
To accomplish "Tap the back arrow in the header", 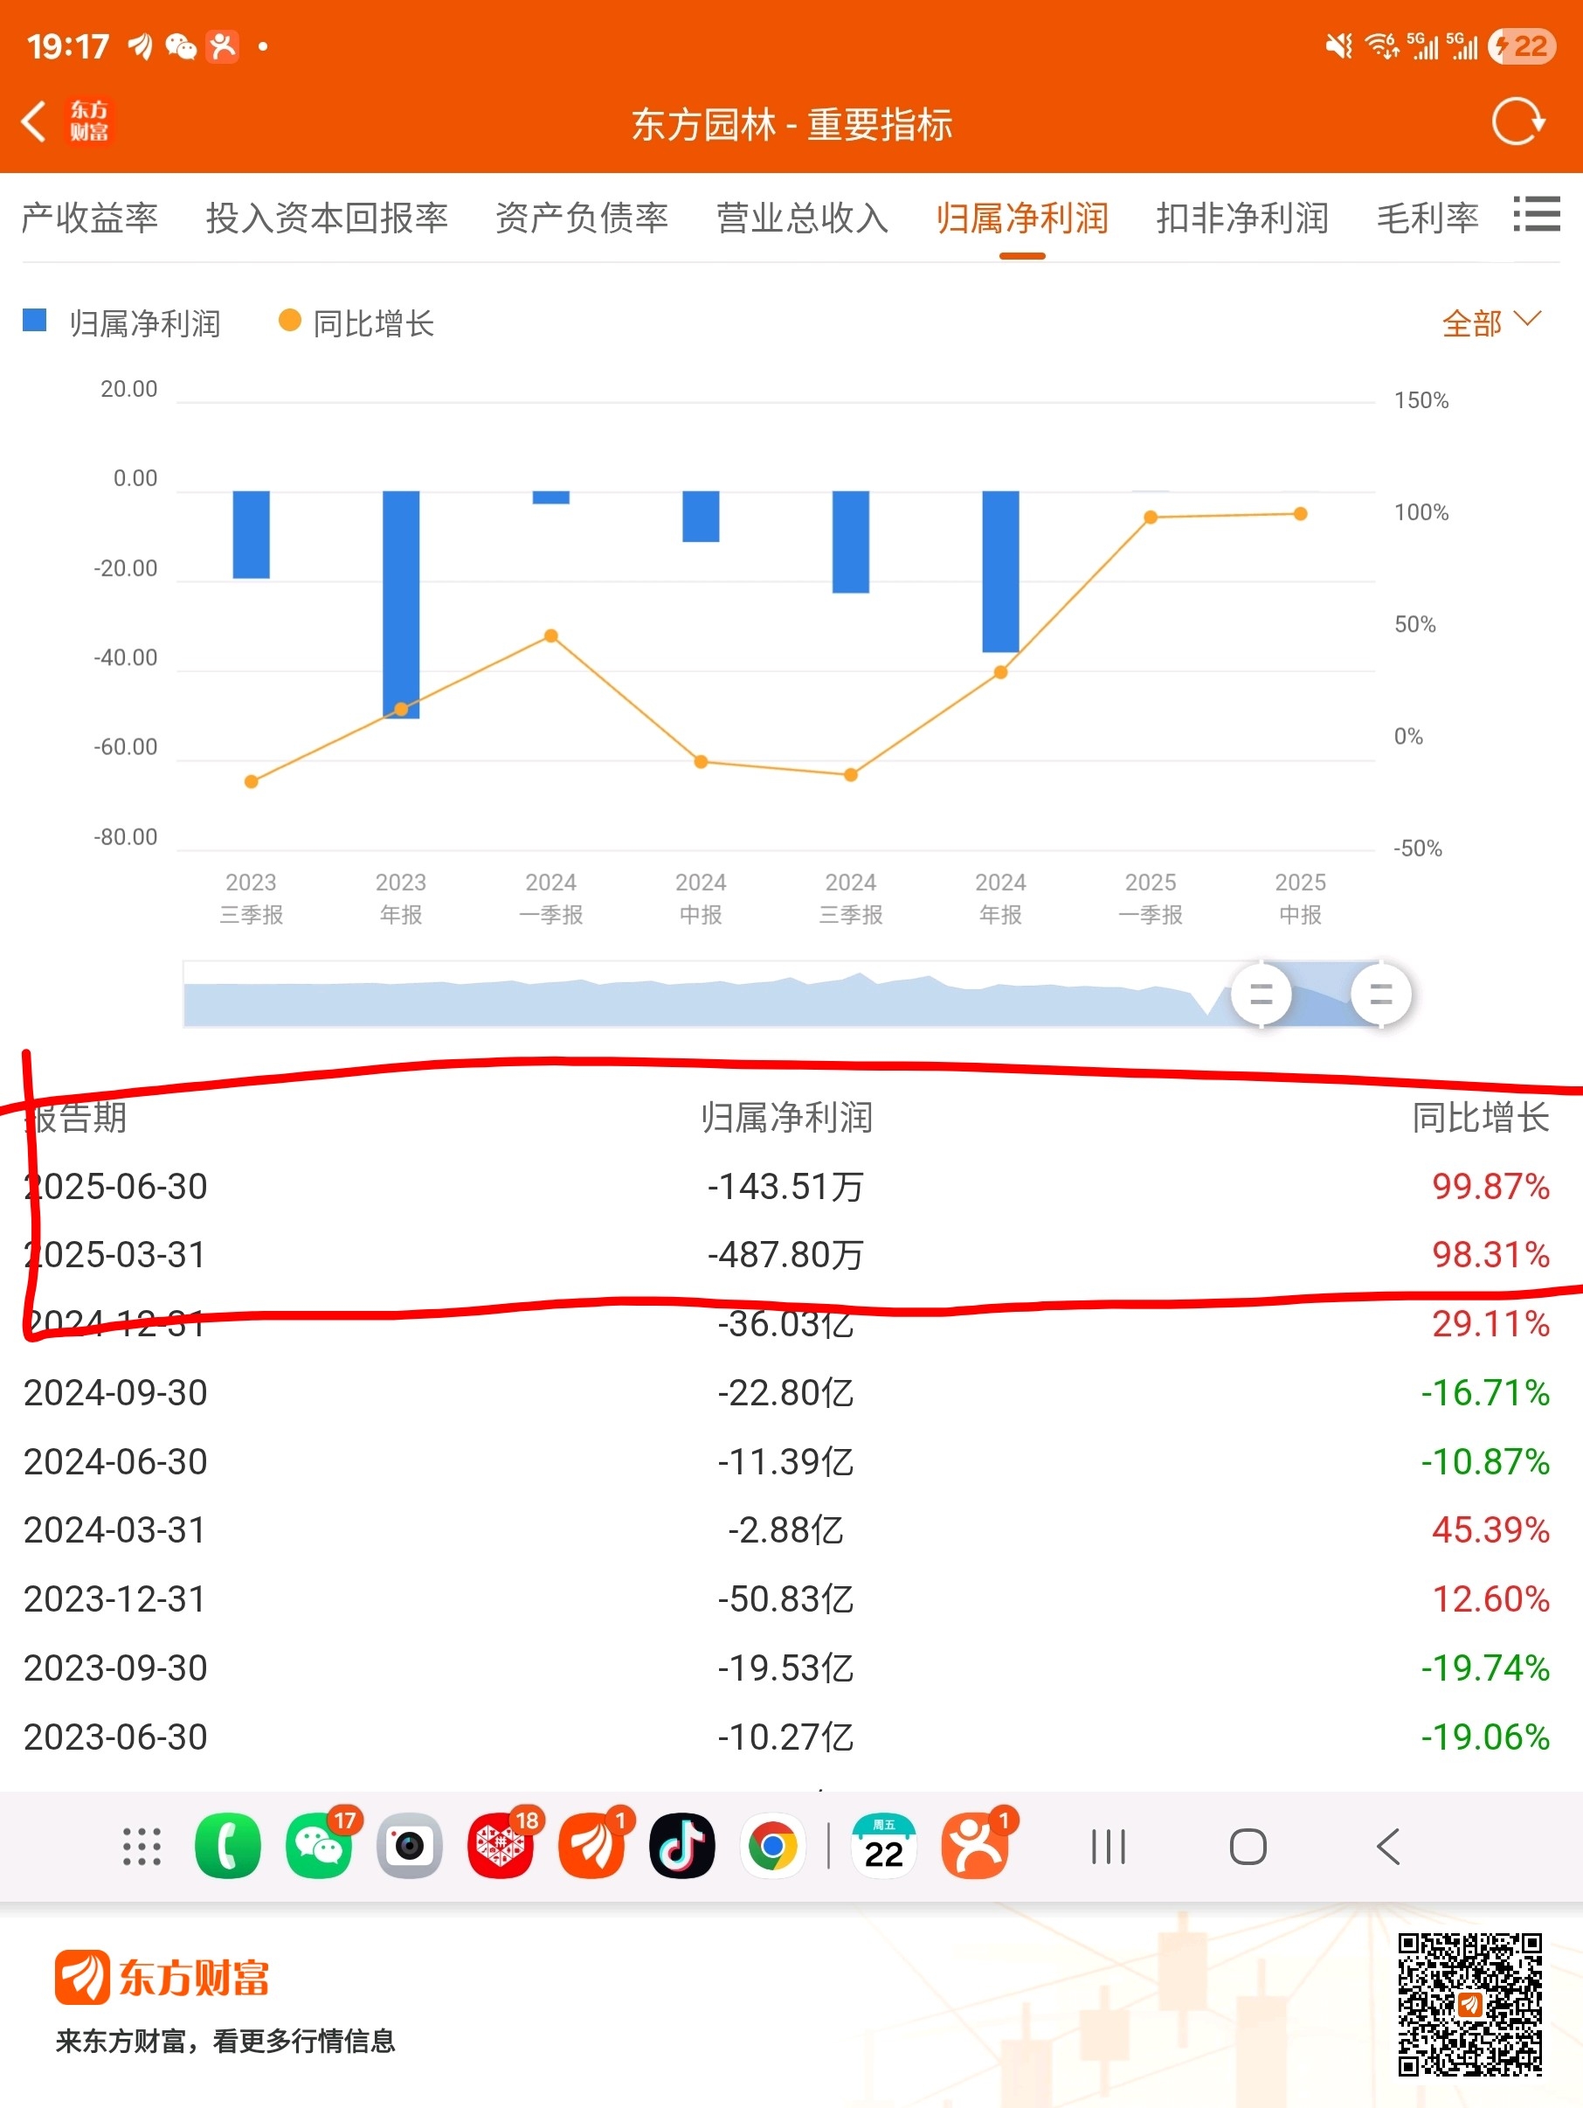I will [x=33, y=122].
